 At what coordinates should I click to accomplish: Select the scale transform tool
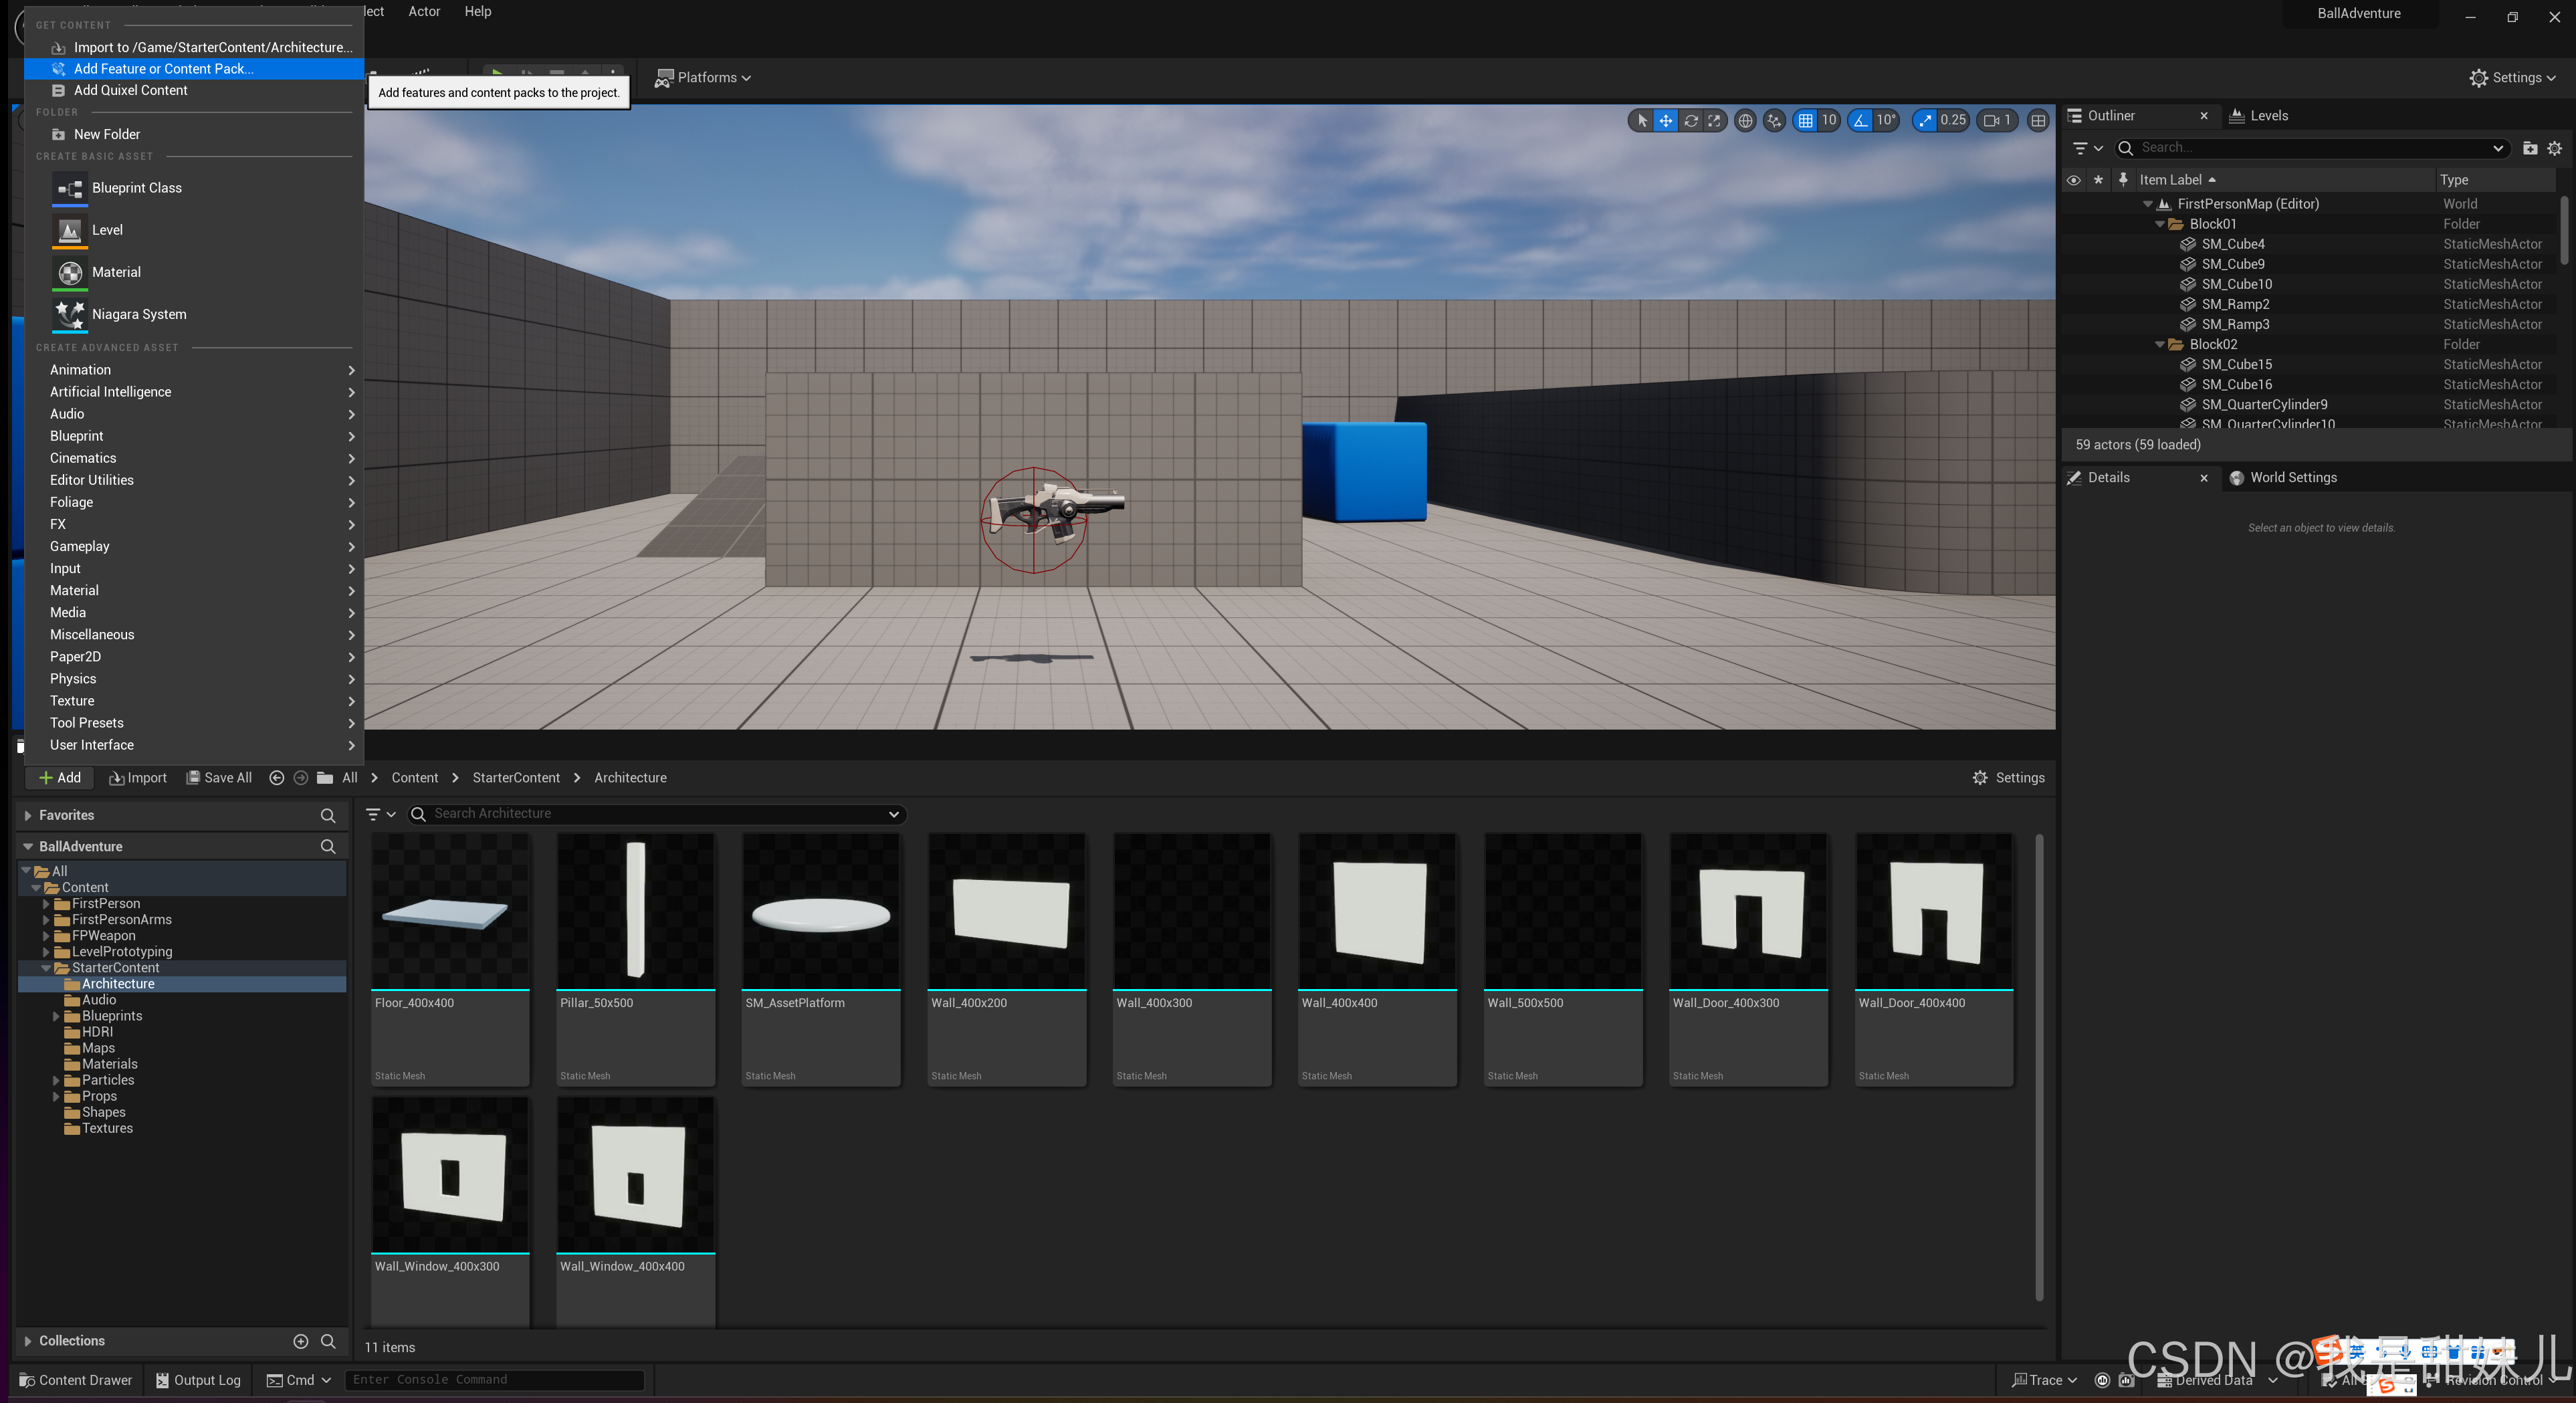coord(1714,121)
